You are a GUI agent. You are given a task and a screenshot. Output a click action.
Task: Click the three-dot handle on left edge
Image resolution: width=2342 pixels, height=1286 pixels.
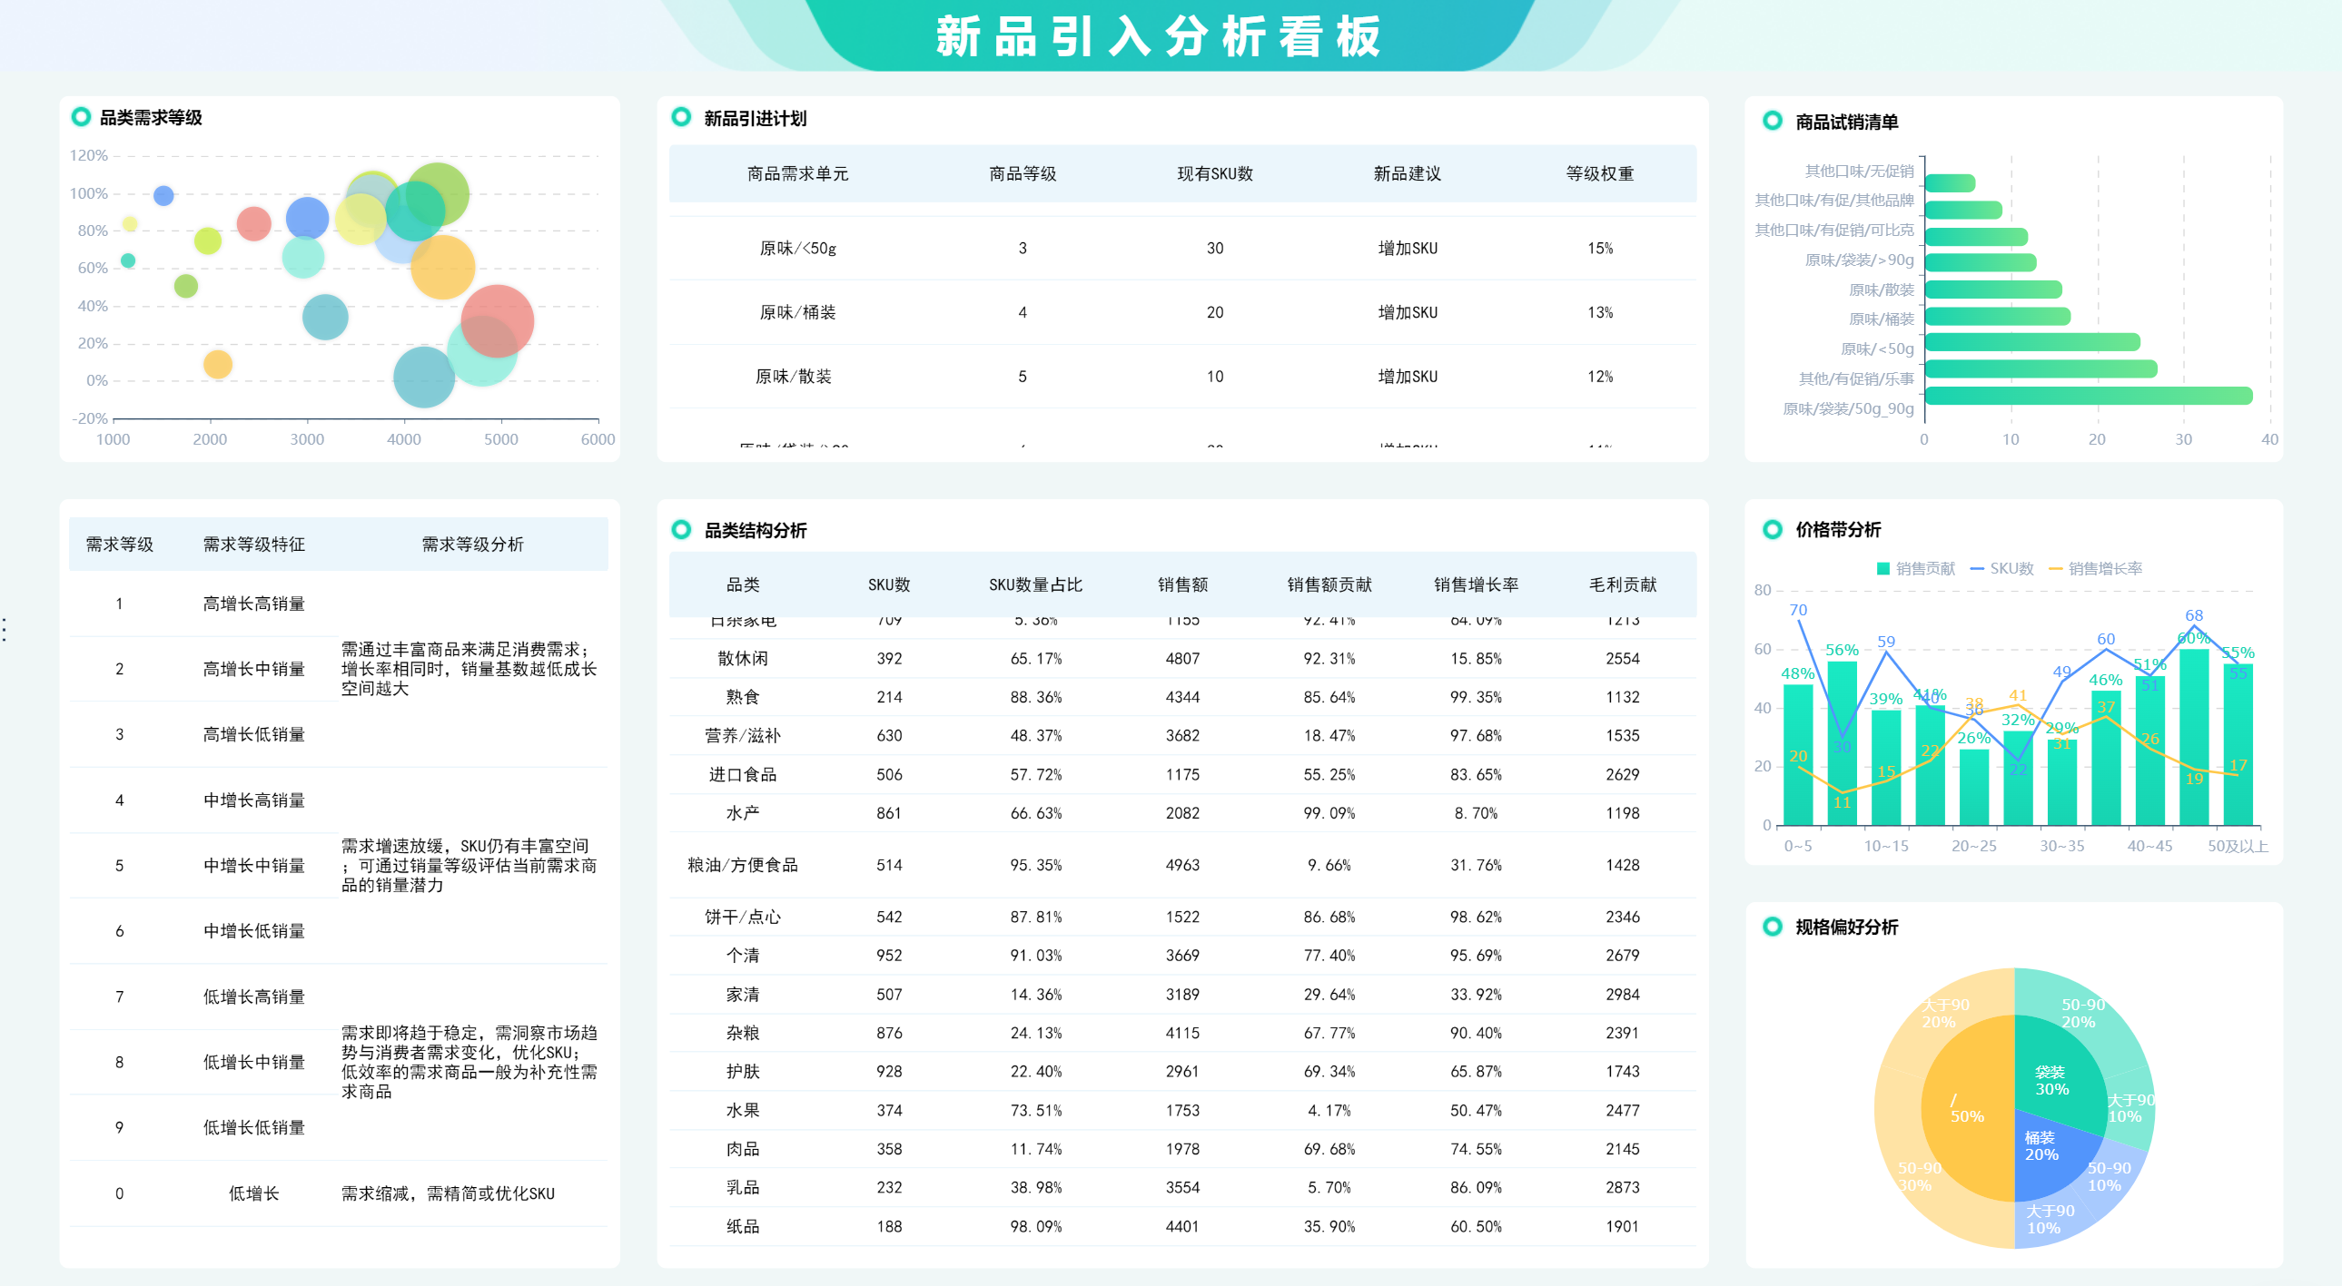coord(5,629)
